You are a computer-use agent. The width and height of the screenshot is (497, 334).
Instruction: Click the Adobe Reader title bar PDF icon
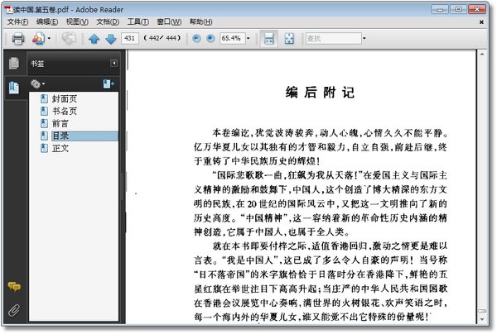point(8,9)
